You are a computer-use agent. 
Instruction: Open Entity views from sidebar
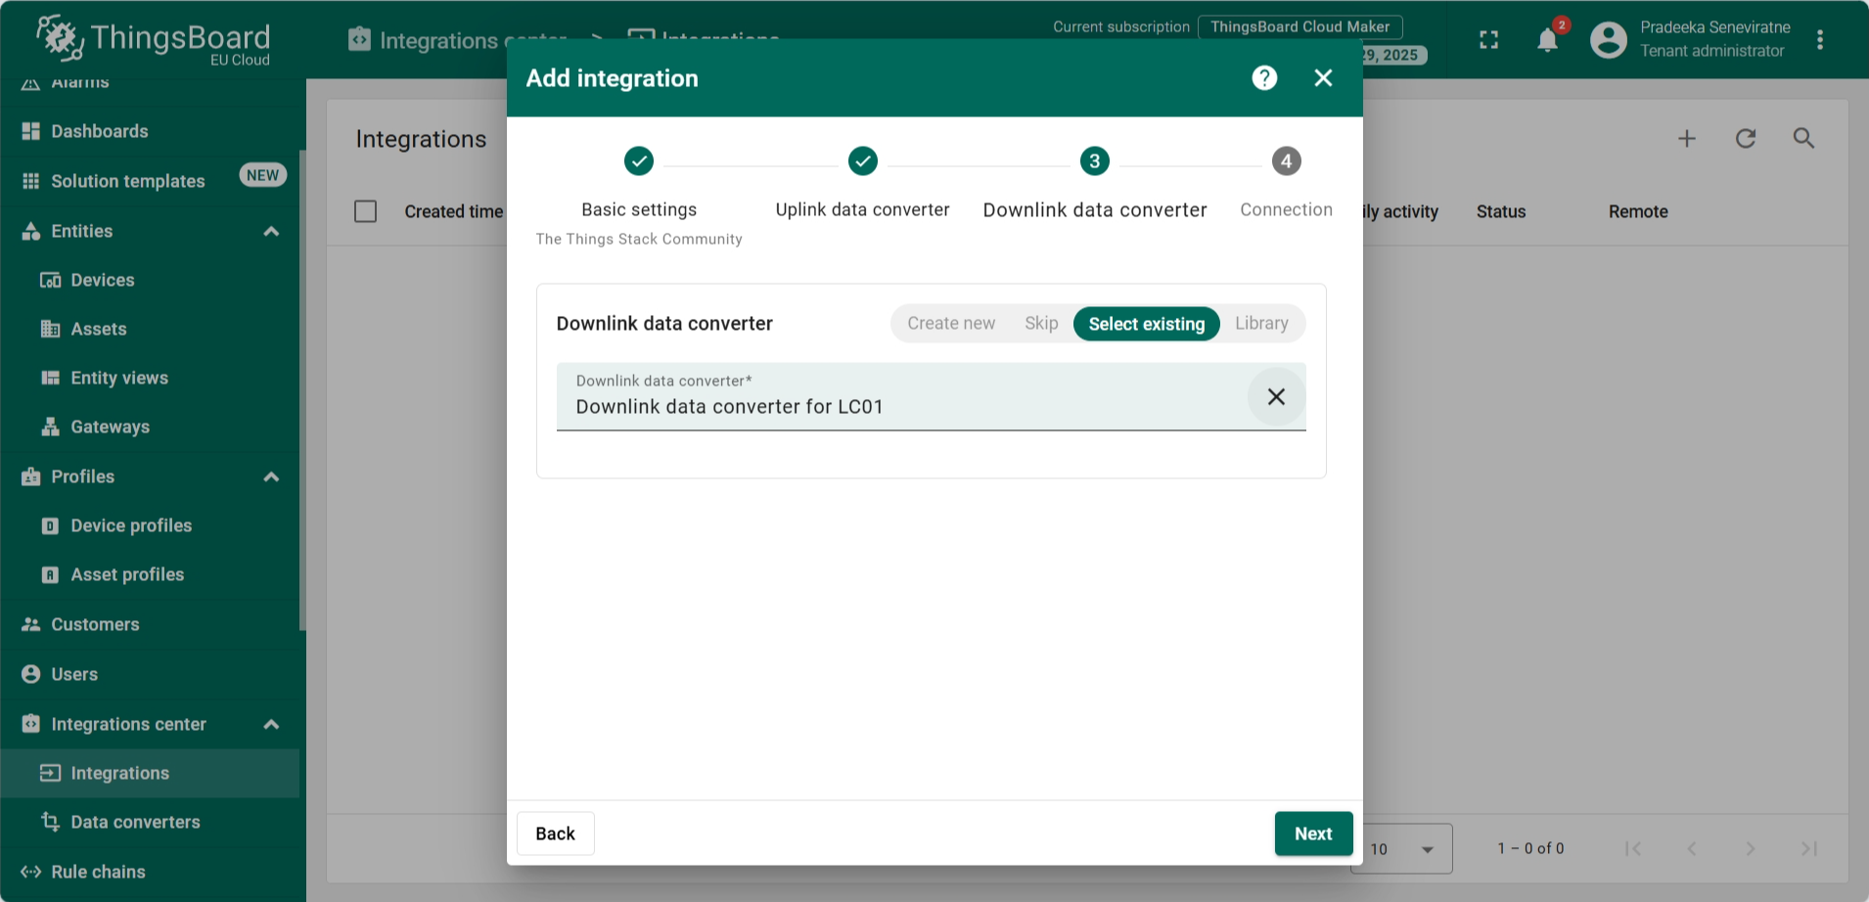(150, 378)
